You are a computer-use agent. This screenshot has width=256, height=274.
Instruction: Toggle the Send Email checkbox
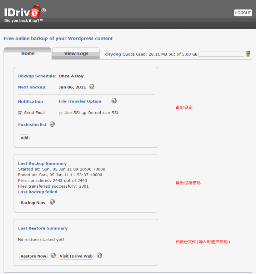point(20,113)
